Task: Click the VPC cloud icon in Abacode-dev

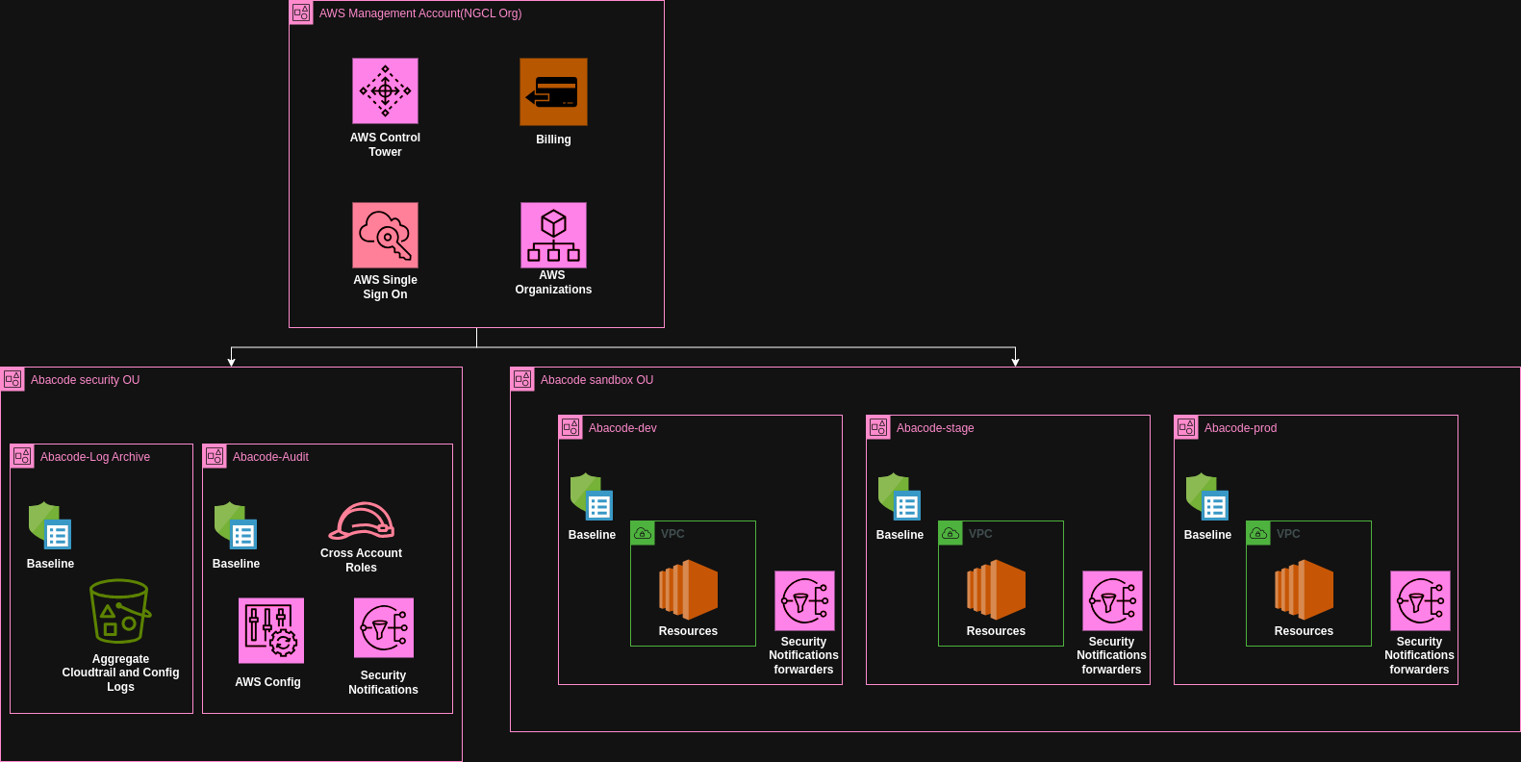Action: (643, 533)
